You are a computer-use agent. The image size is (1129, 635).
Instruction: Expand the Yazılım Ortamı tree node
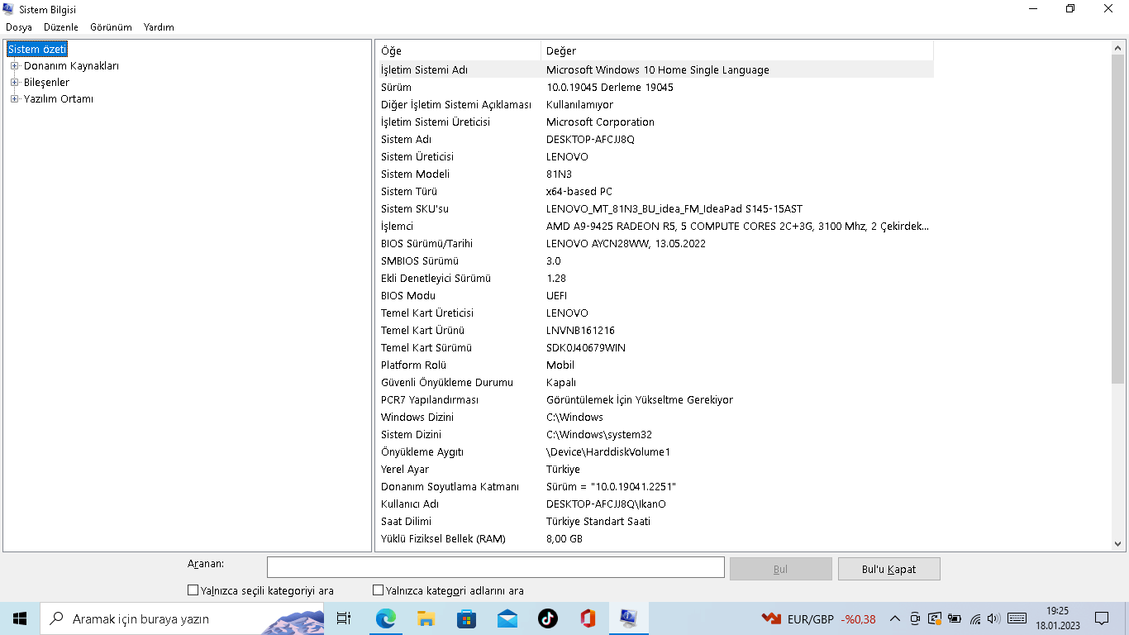coord(14,99)
